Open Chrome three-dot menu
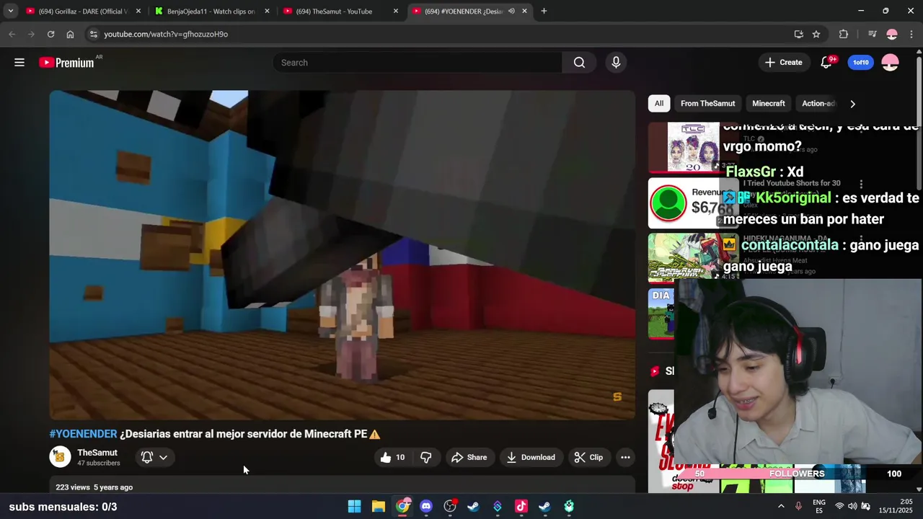The height and width of the screenshot is (519, 923). 912,34
